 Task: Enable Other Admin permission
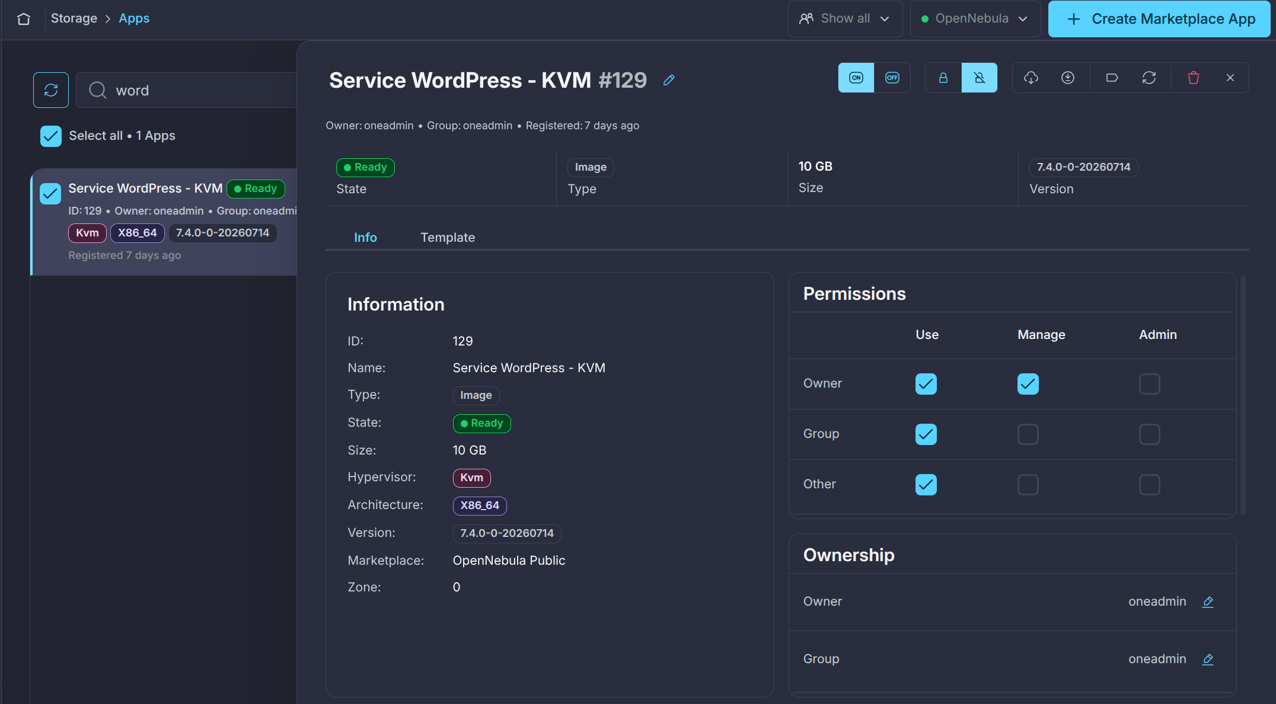[1150, 485]
